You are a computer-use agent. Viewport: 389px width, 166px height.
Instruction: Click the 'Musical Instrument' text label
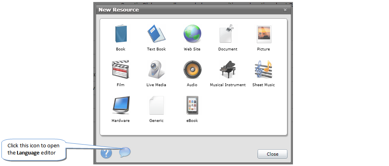(228, 85)
